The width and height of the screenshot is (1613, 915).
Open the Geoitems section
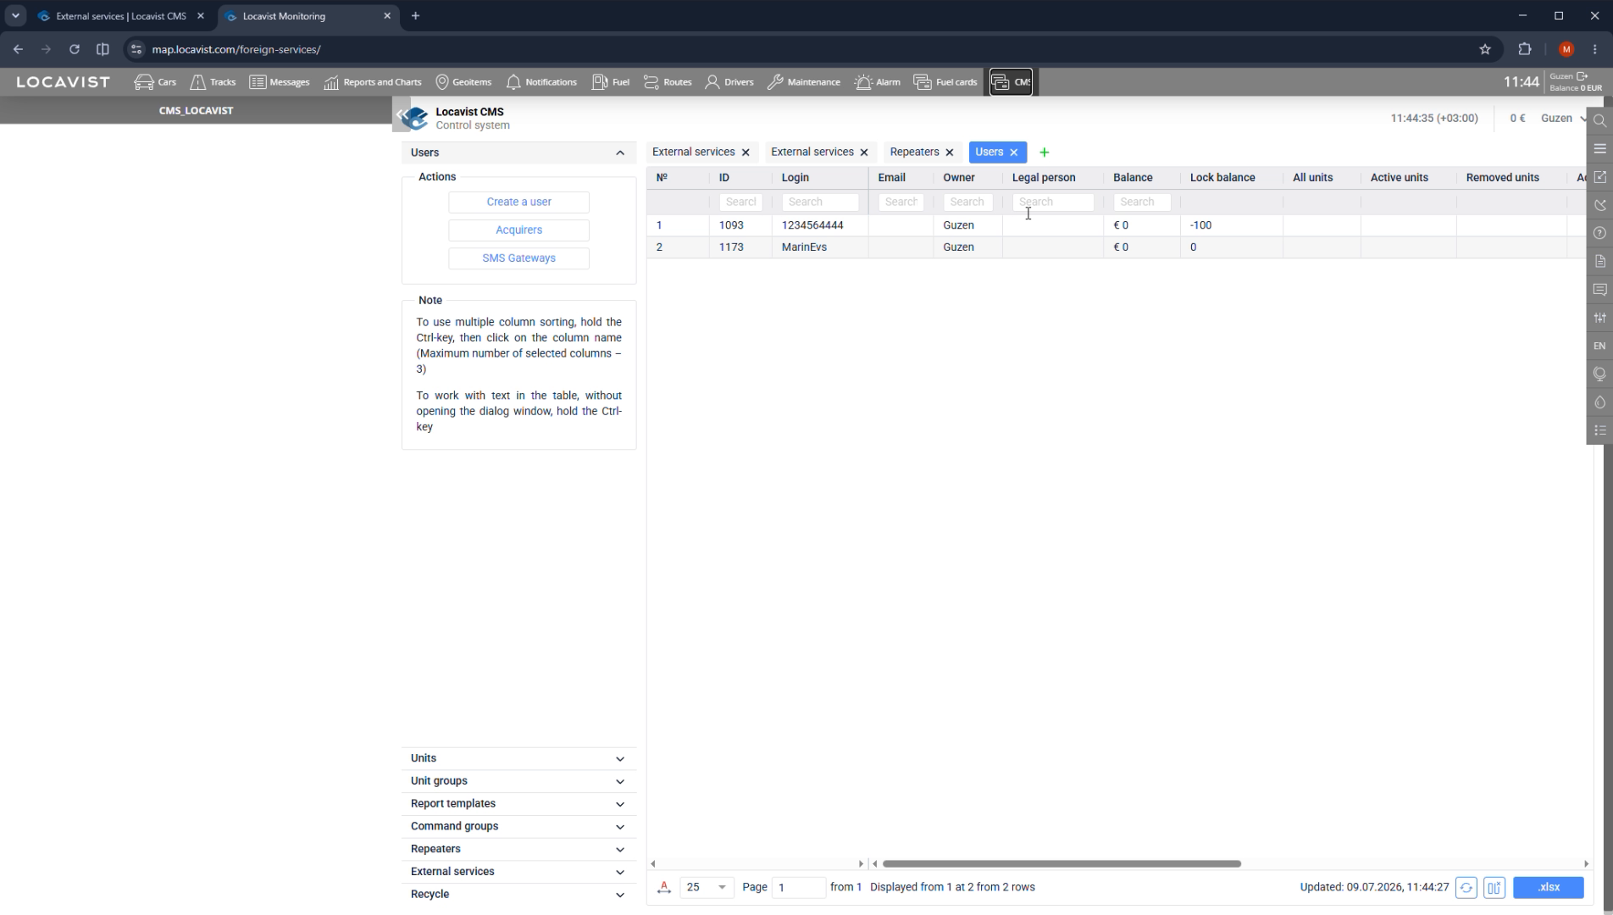[x=463, y=82]
